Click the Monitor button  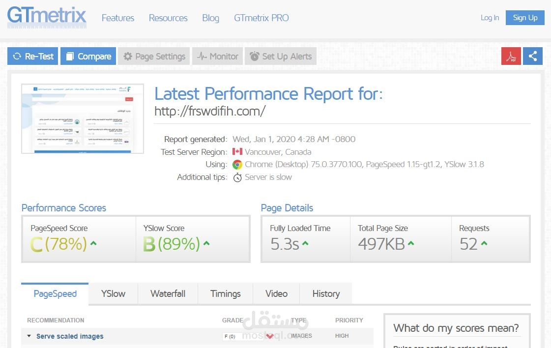click(218, 56)
